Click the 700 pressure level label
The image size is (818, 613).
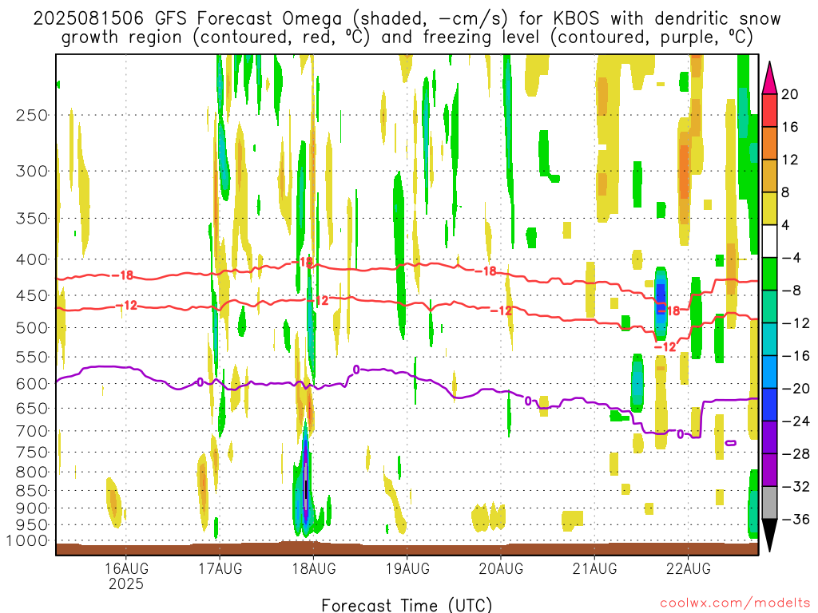(x=32, y=431)
